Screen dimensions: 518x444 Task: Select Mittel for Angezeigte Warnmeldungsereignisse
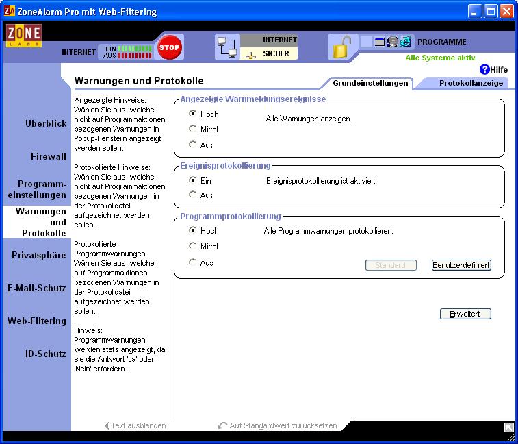pyautogui.click(x=192, y=128)
